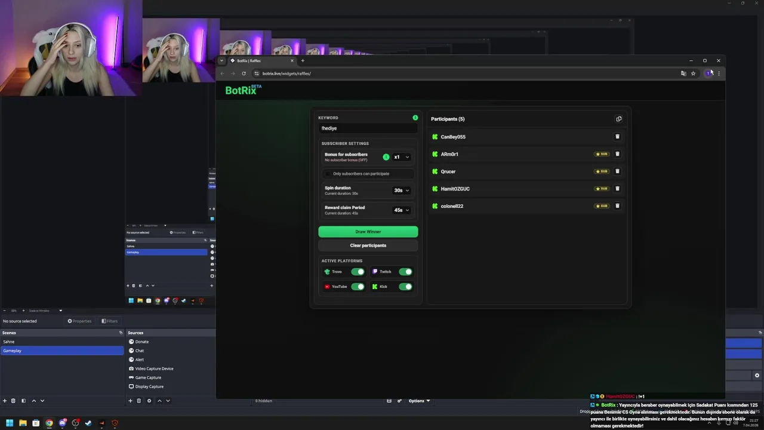The height and width of the screenshot is (430, 764).
Task: Open the new tab plus button
Action: coord(303,60)
